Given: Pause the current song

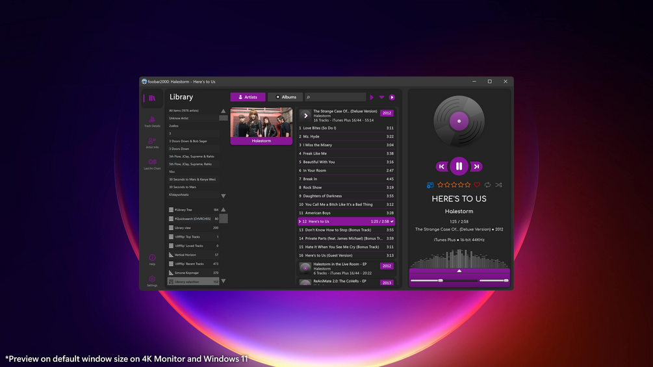Looking at the screenshot, I should (x=459, y=166).
